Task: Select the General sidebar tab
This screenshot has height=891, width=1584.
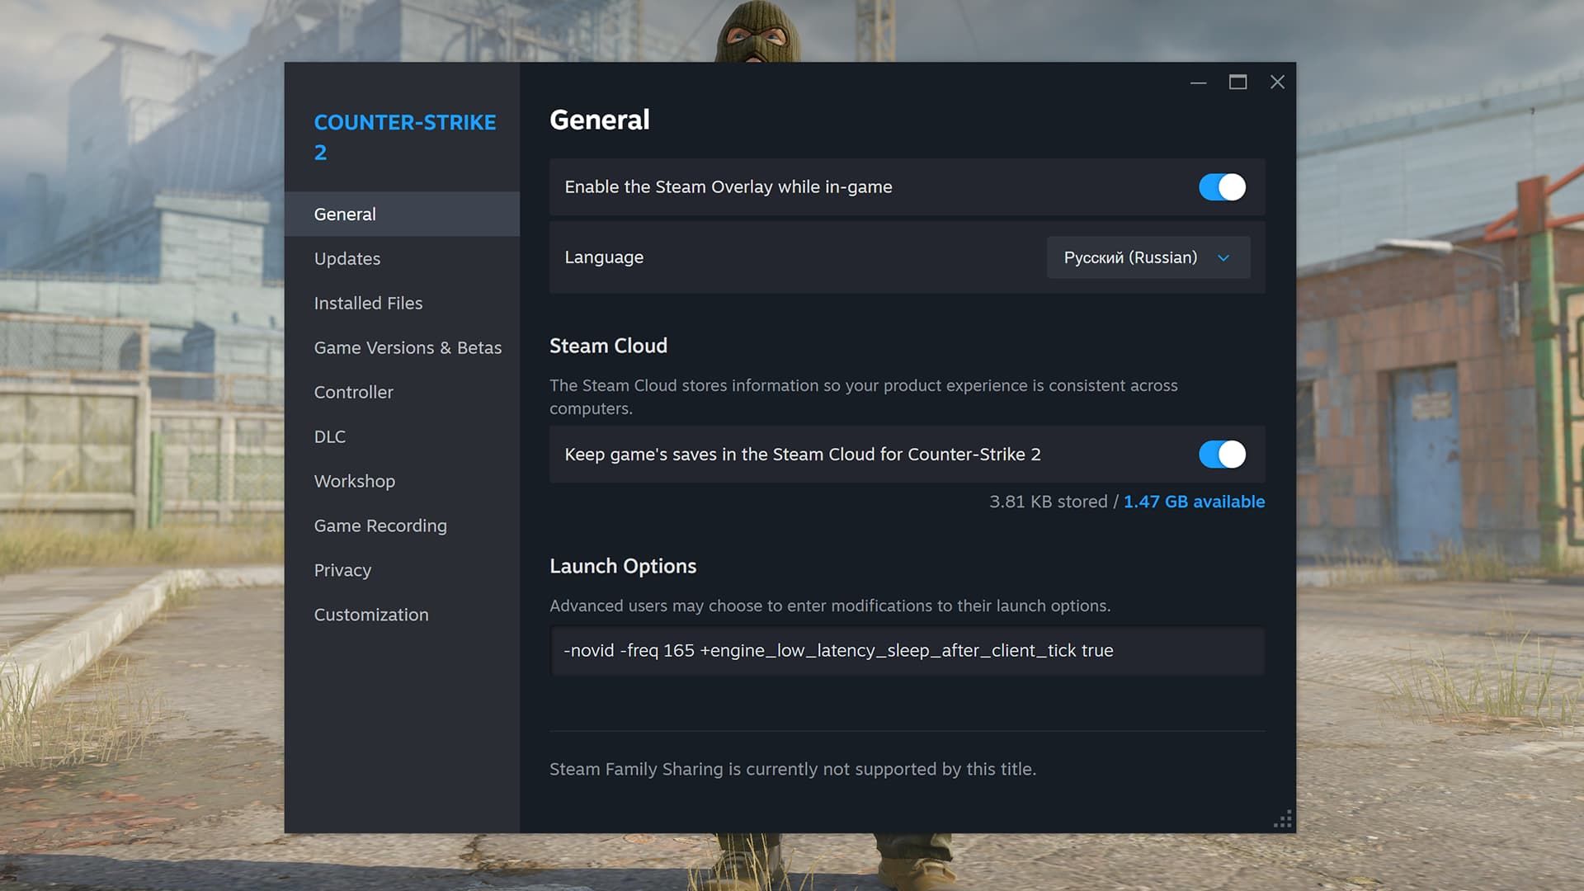Action: [x=402, y=214]
